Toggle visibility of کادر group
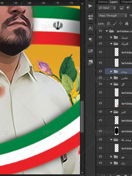 point(100,111)
